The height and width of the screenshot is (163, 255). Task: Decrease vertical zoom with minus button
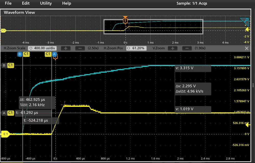(x=187, y=48)
